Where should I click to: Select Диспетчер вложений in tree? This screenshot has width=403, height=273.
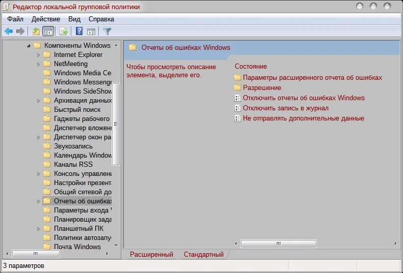[82, 128]
